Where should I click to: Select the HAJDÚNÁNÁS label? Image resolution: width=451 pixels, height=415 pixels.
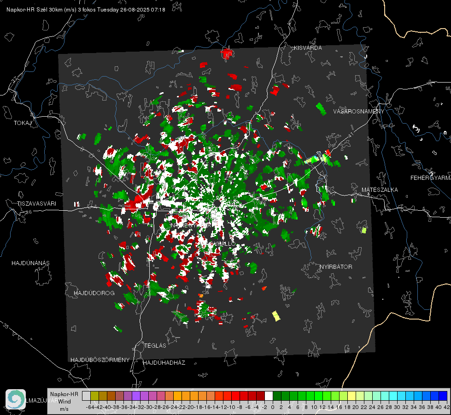click(30, 263)
